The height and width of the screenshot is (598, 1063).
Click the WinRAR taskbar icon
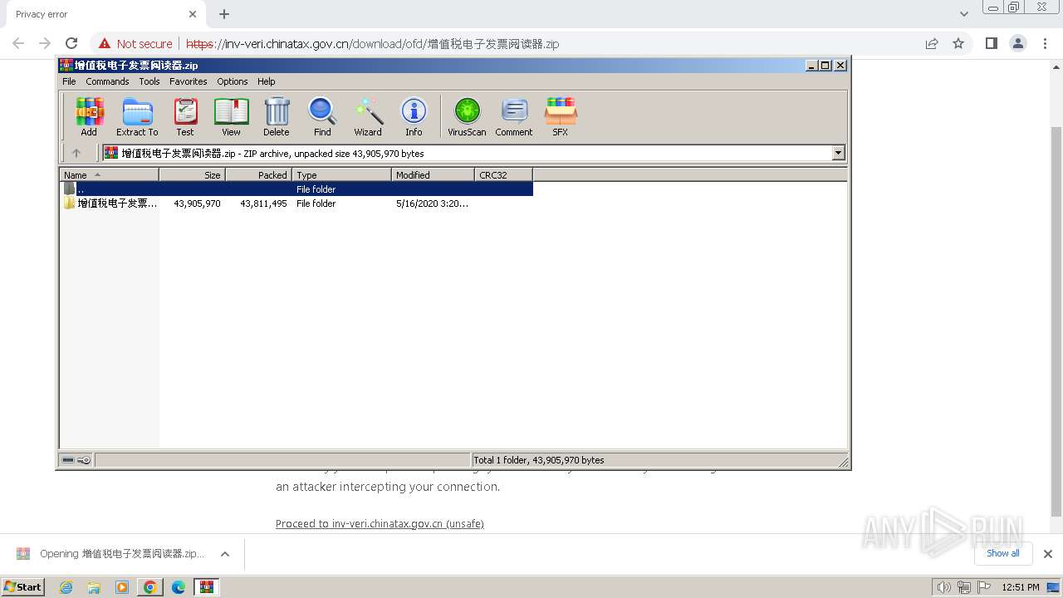pos(207,587)
